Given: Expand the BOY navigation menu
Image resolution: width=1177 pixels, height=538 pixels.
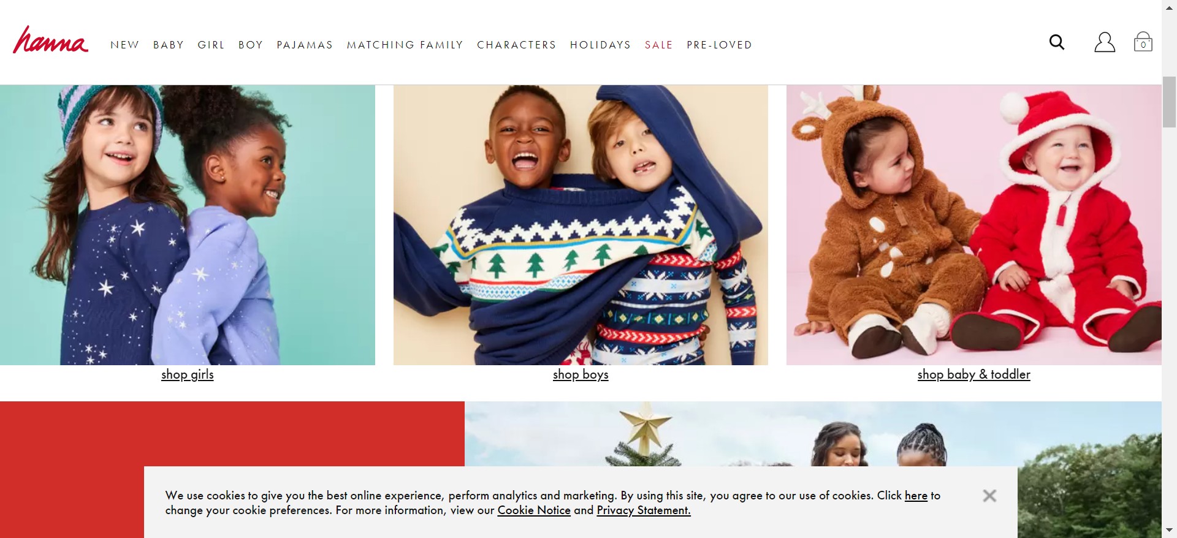Looking at the screenshot, I should [251, 45].
